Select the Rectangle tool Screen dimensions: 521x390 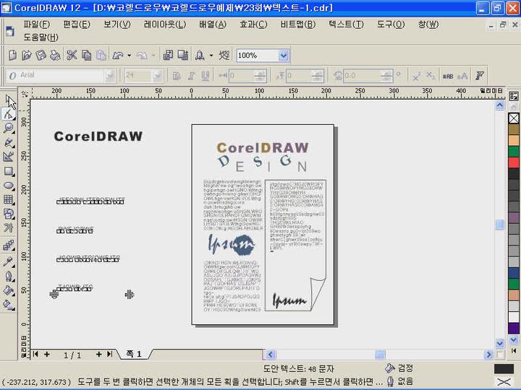9,171
